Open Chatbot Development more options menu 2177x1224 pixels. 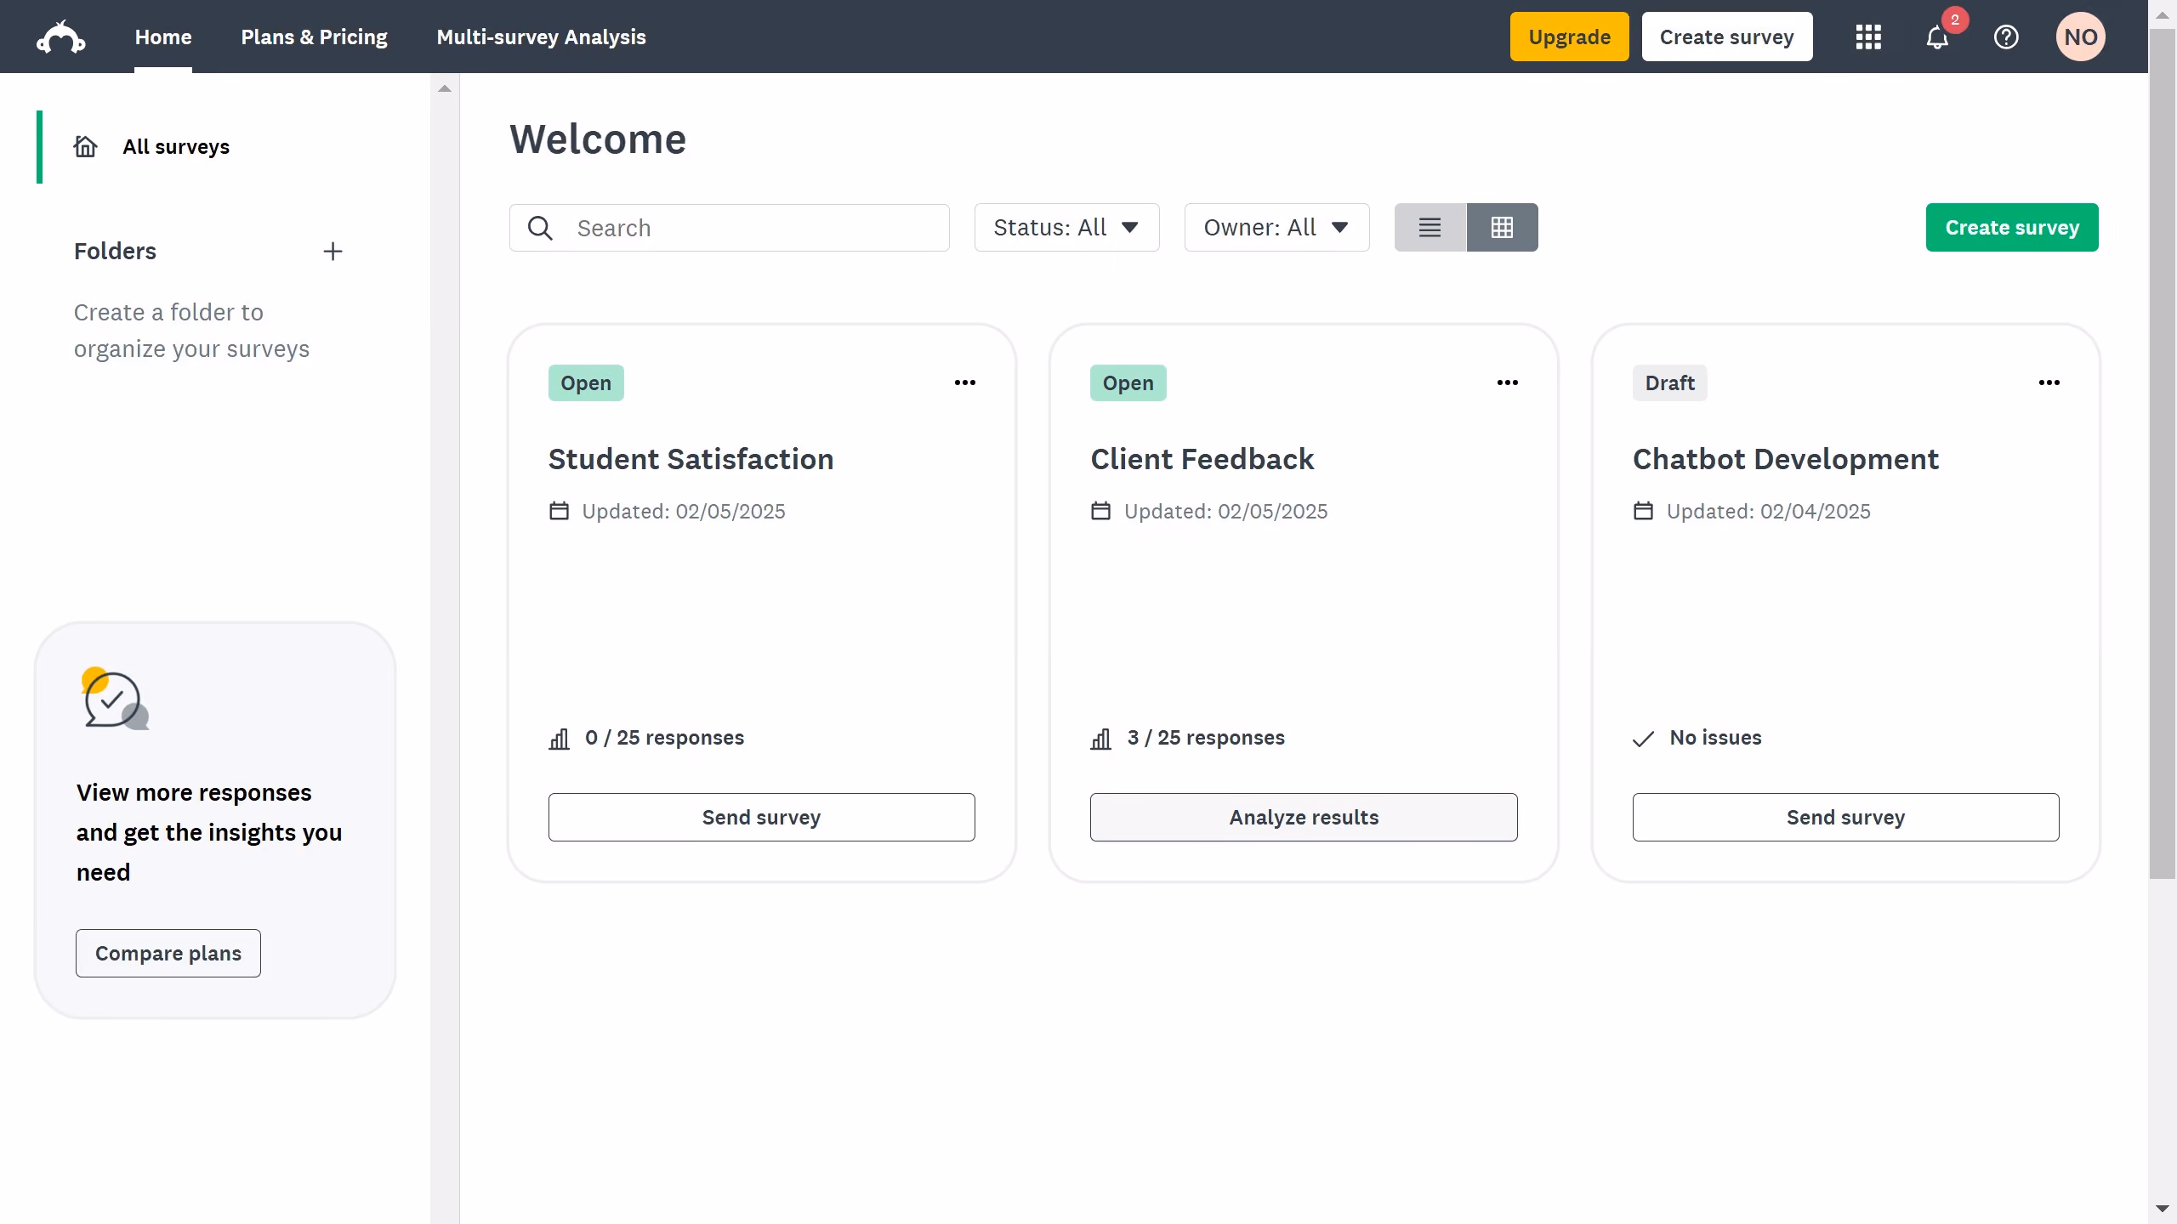(2049, 382)
